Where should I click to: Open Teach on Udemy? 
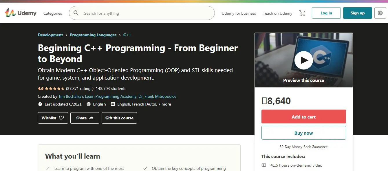coord(277,13)
